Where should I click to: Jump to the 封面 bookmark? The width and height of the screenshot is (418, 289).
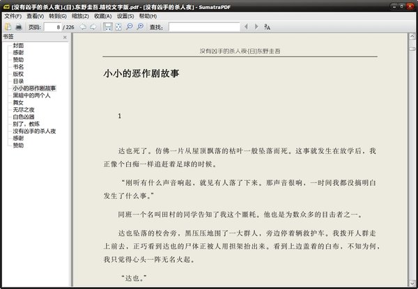tap(18, 45)
